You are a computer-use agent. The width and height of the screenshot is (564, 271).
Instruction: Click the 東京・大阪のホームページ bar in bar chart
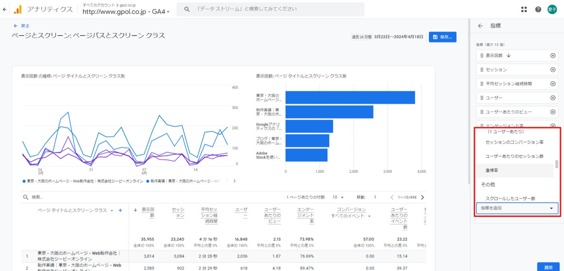point(350,97)
